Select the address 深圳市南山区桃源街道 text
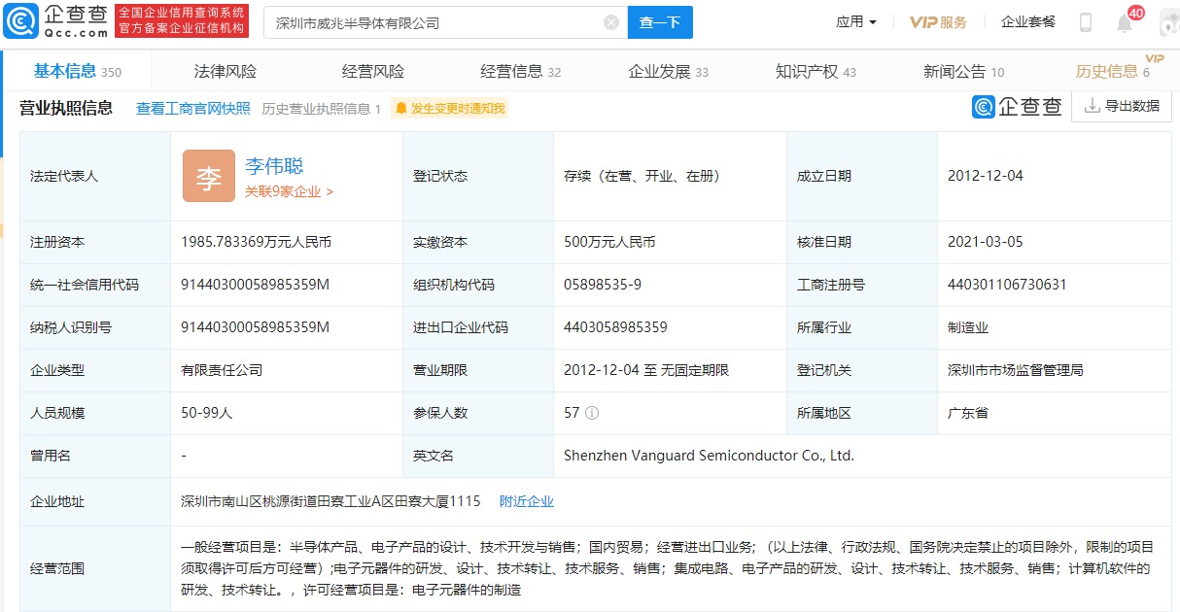This screenshot has height=612, width=1180. (x=330, y=501)
